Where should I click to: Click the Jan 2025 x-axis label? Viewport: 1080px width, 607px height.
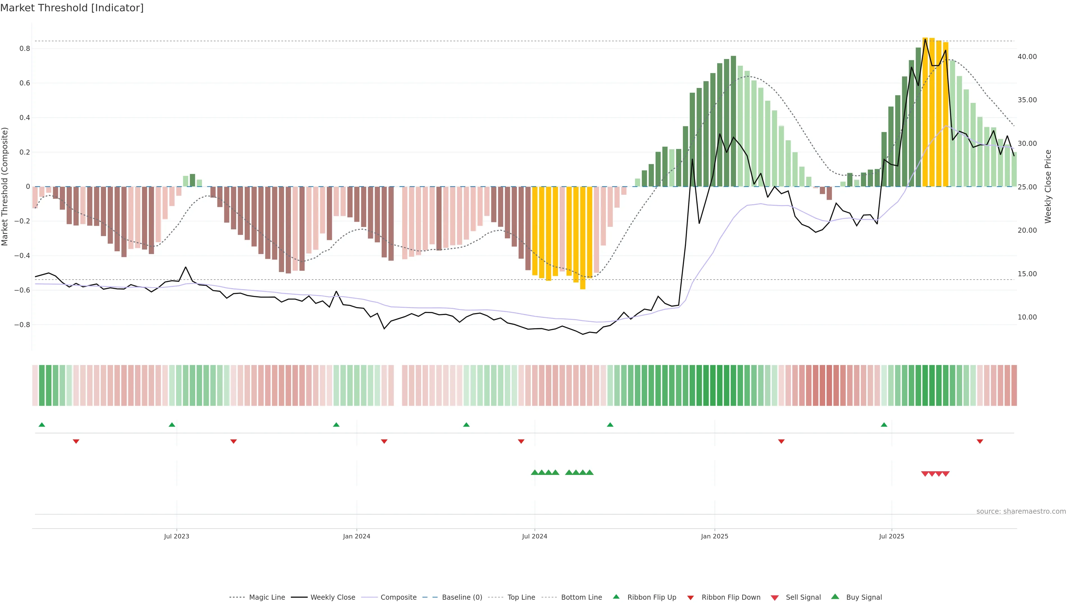click(714, 536)
